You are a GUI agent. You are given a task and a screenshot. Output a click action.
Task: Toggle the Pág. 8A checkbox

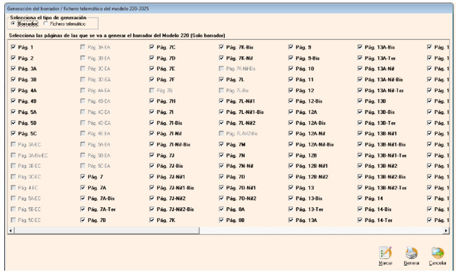point(221,209)
